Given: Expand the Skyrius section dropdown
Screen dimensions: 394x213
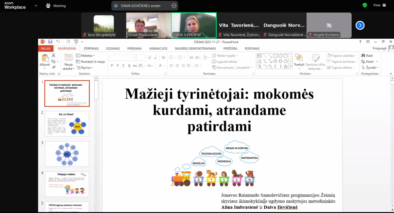Looking at the screenshot, I should [85, 68].
